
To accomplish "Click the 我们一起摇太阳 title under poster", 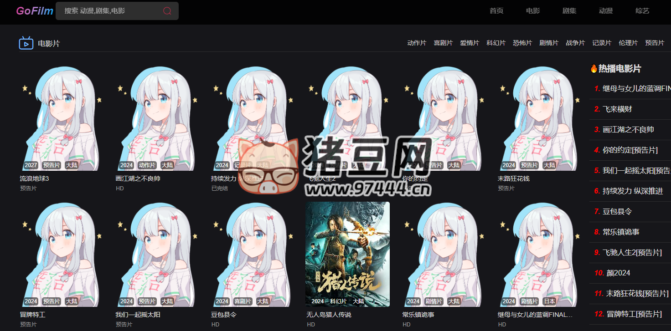I will (x=138, y=315).
